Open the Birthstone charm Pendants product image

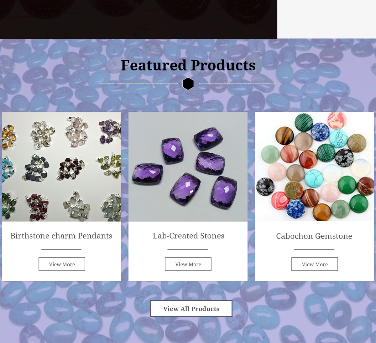tap(62, 166)
